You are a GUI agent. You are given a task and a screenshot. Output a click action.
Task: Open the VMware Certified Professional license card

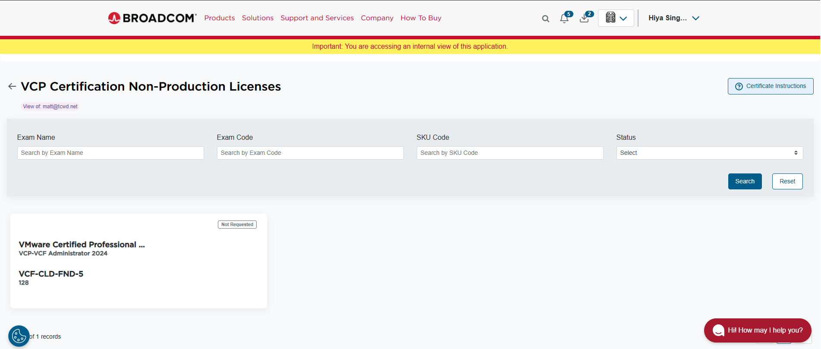[138, 261]
